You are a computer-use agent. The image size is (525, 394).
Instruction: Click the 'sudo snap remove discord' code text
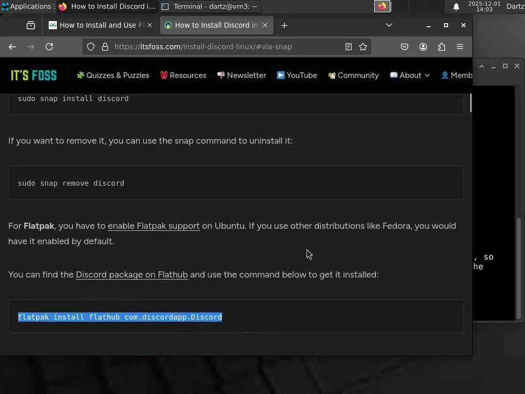71,183
